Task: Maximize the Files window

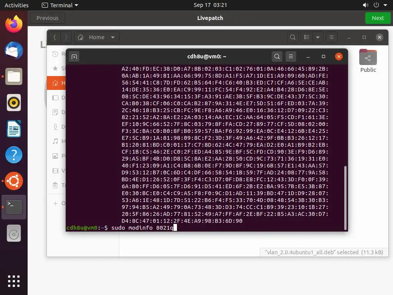Action: pyautogui.click(x=364, y=37)
